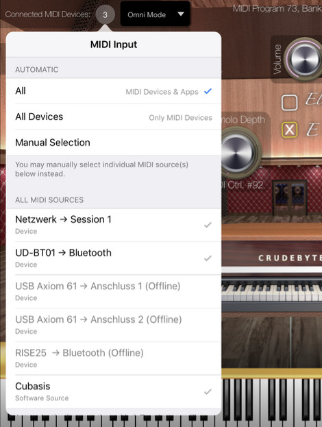
Task: Click the blue checkmark next to All
Action: tap(208, 91)
